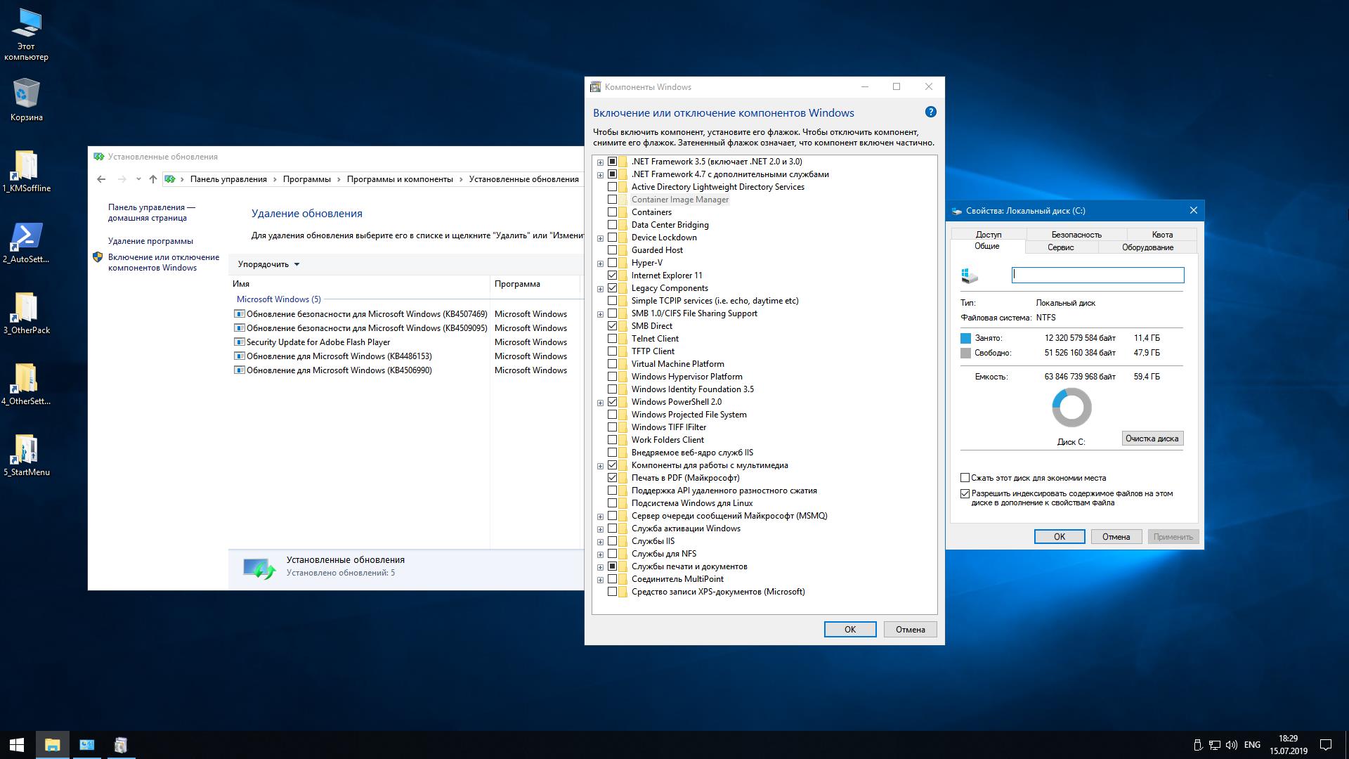Click OK button in disk properties

tap(1060, 537)
